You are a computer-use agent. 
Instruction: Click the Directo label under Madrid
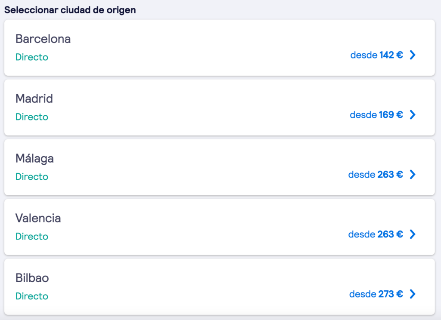(x=32, y=117)
